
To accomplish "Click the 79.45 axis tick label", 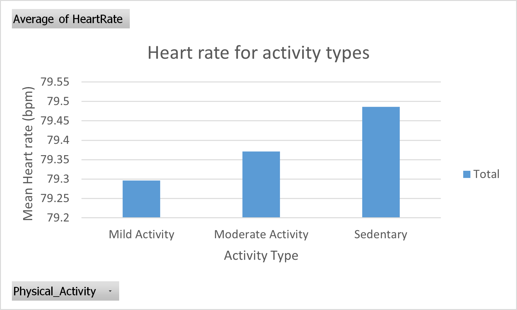I will point(55,121).
